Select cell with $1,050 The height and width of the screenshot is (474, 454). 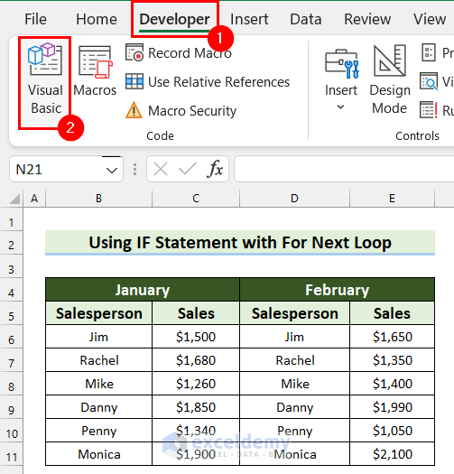coord(392,431)
